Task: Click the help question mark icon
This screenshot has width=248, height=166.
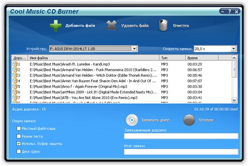Action: 229,12
